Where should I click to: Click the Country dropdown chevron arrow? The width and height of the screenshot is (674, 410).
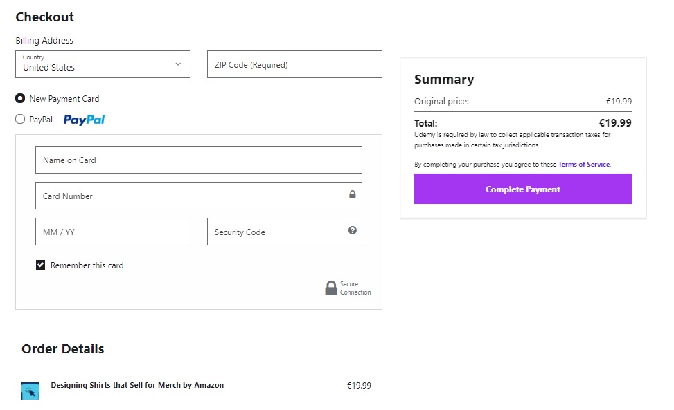[178, 64]
